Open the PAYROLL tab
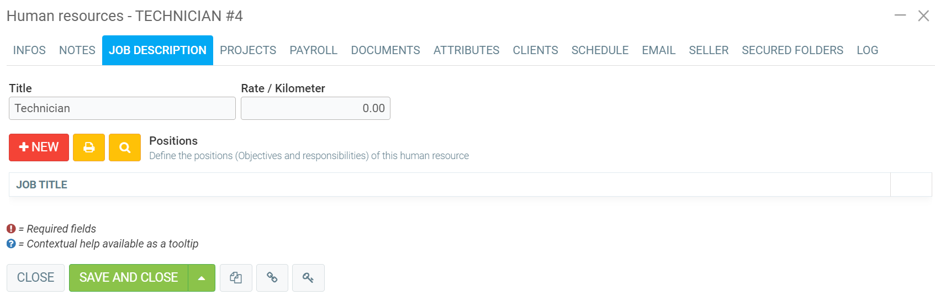This screenshot has width=935, height=295. click(313, 50)
